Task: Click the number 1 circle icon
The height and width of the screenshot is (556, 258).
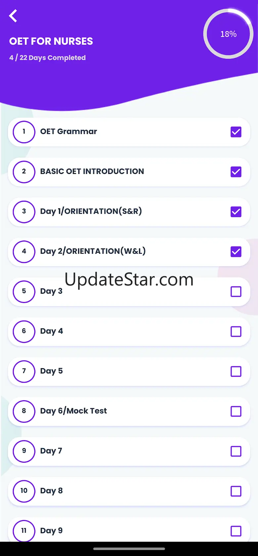Action: point(24,132)
